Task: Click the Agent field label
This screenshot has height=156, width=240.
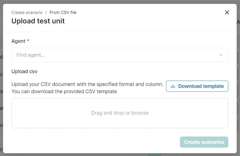Action: (x=18, y=41)
